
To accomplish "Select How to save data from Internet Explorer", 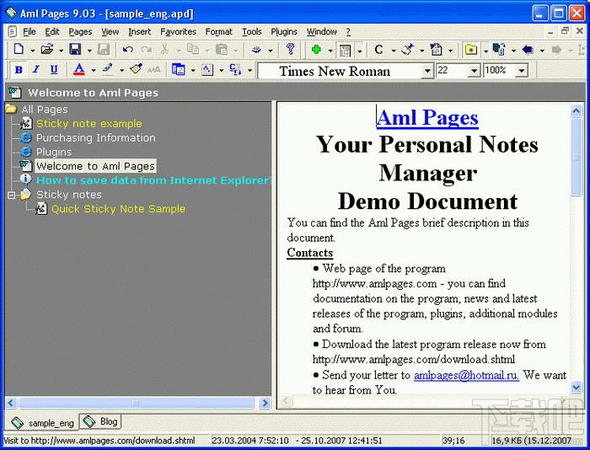I will point(153,180).
